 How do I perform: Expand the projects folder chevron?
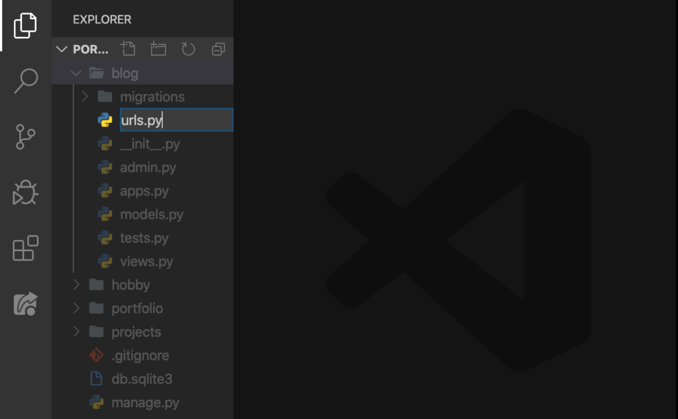[x=77, y=331]
